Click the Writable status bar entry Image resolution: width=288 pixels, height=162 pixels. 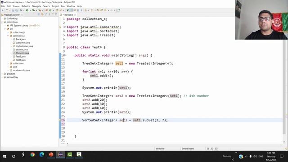pos(160,148)
